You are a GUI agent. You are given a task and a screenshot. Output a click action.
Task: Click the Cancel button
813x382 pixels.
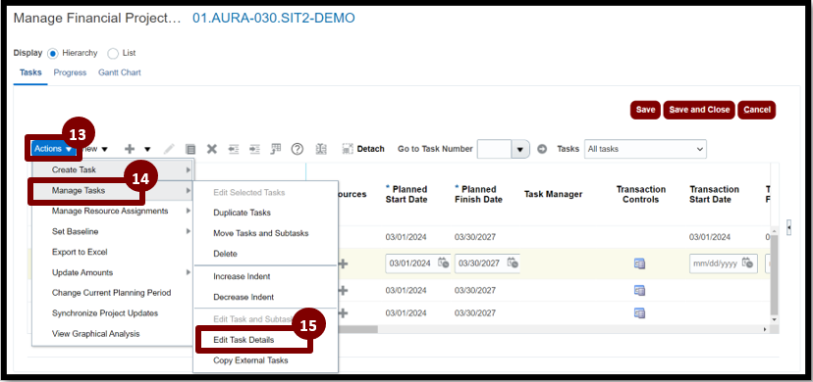point(756,110)
